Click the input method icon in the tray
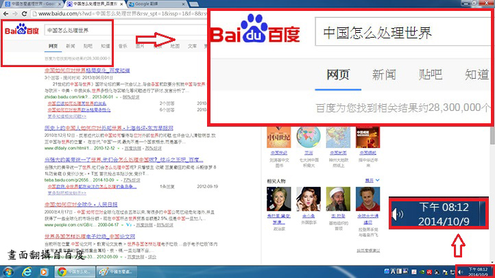Image resolution: width=495 pixels, height=278 pixels. point(393,271)
